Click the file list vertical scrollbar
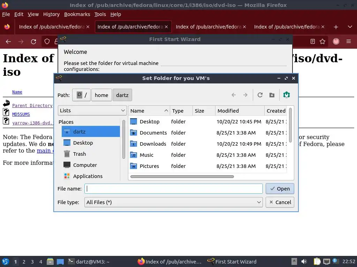The height and width of the screenshot is (267, 357). pos(290,125)
